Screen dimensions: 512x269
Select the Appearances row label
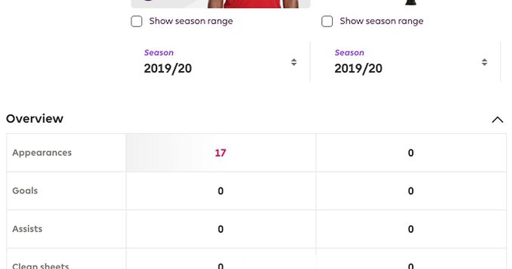click(x=42, y=153)
